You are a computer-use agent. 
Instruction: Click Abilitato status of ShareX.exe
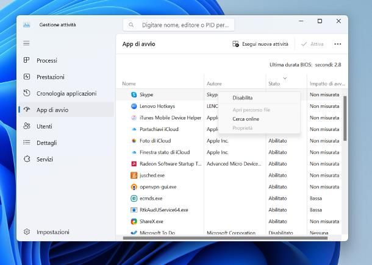(277, 221)
